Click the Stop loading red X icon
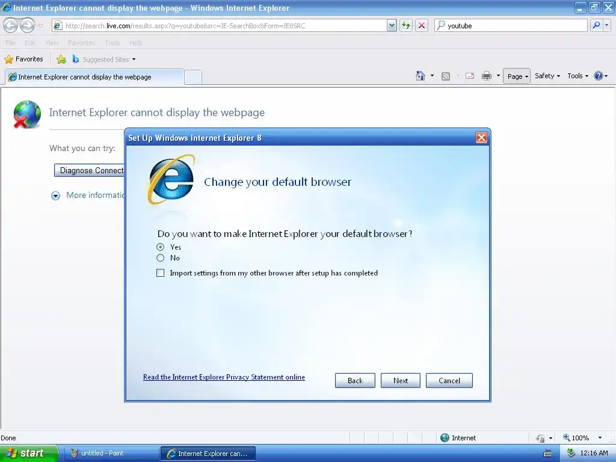 click(x=422, y=26)
